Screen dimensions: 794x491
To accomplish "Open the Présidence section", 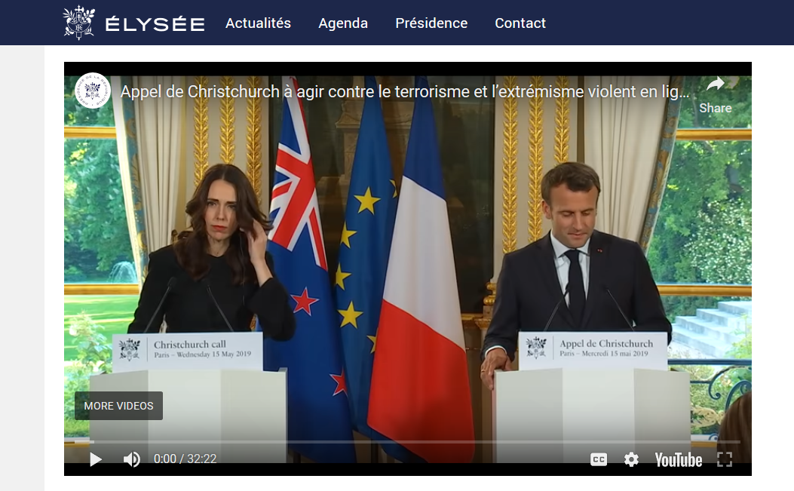I will [431, 23].
